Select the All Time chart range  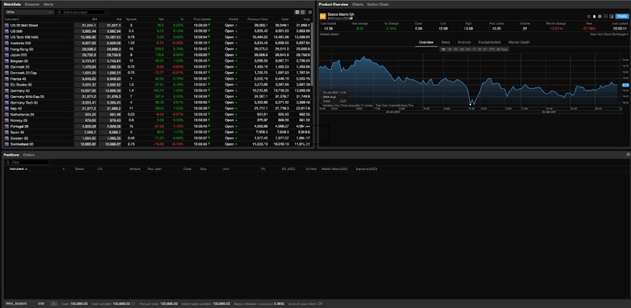pyautogui.click(x=502, y=49)
